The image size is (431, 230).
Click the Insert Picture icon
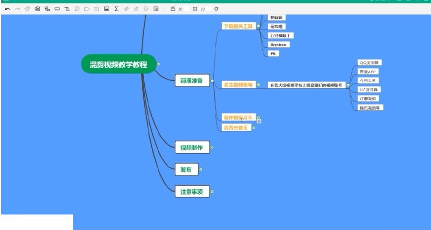107,9
